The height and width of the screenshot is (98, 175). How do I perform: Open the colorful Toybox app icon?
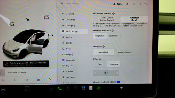(x=83, y=88)
